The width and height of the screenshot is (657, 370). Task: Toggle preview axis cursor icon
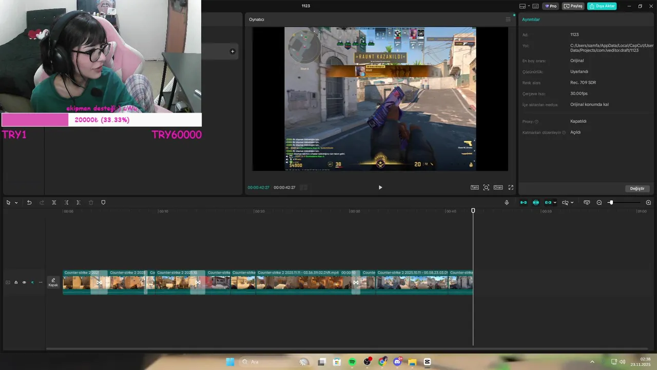[565, 202]
